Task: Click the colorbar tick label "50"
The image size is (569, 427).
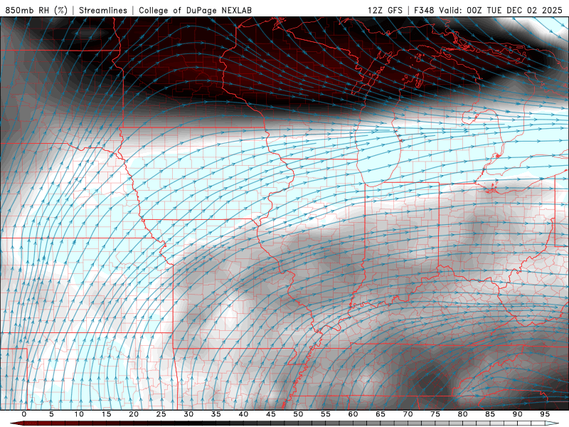Action: click(298, 414)
